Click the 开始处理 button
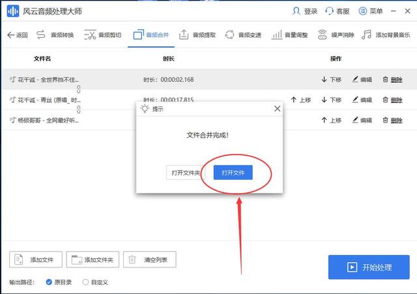This screenshot has width=417, height=294. pyautogui.click(x=369, y=267)
